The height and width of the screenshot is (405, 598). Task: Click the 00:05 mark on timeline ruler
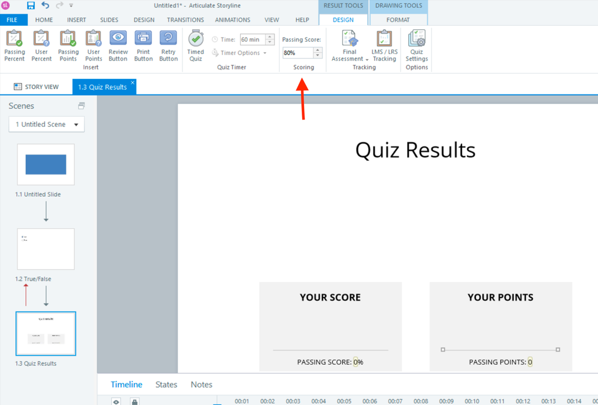point(344,401)
